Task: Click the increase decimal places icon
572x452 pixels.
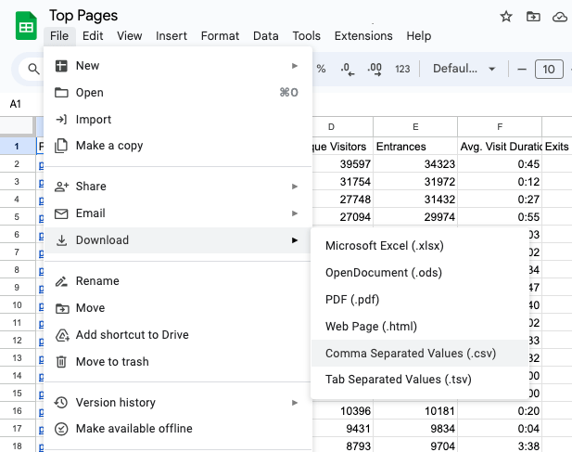Action: point(375,70)
